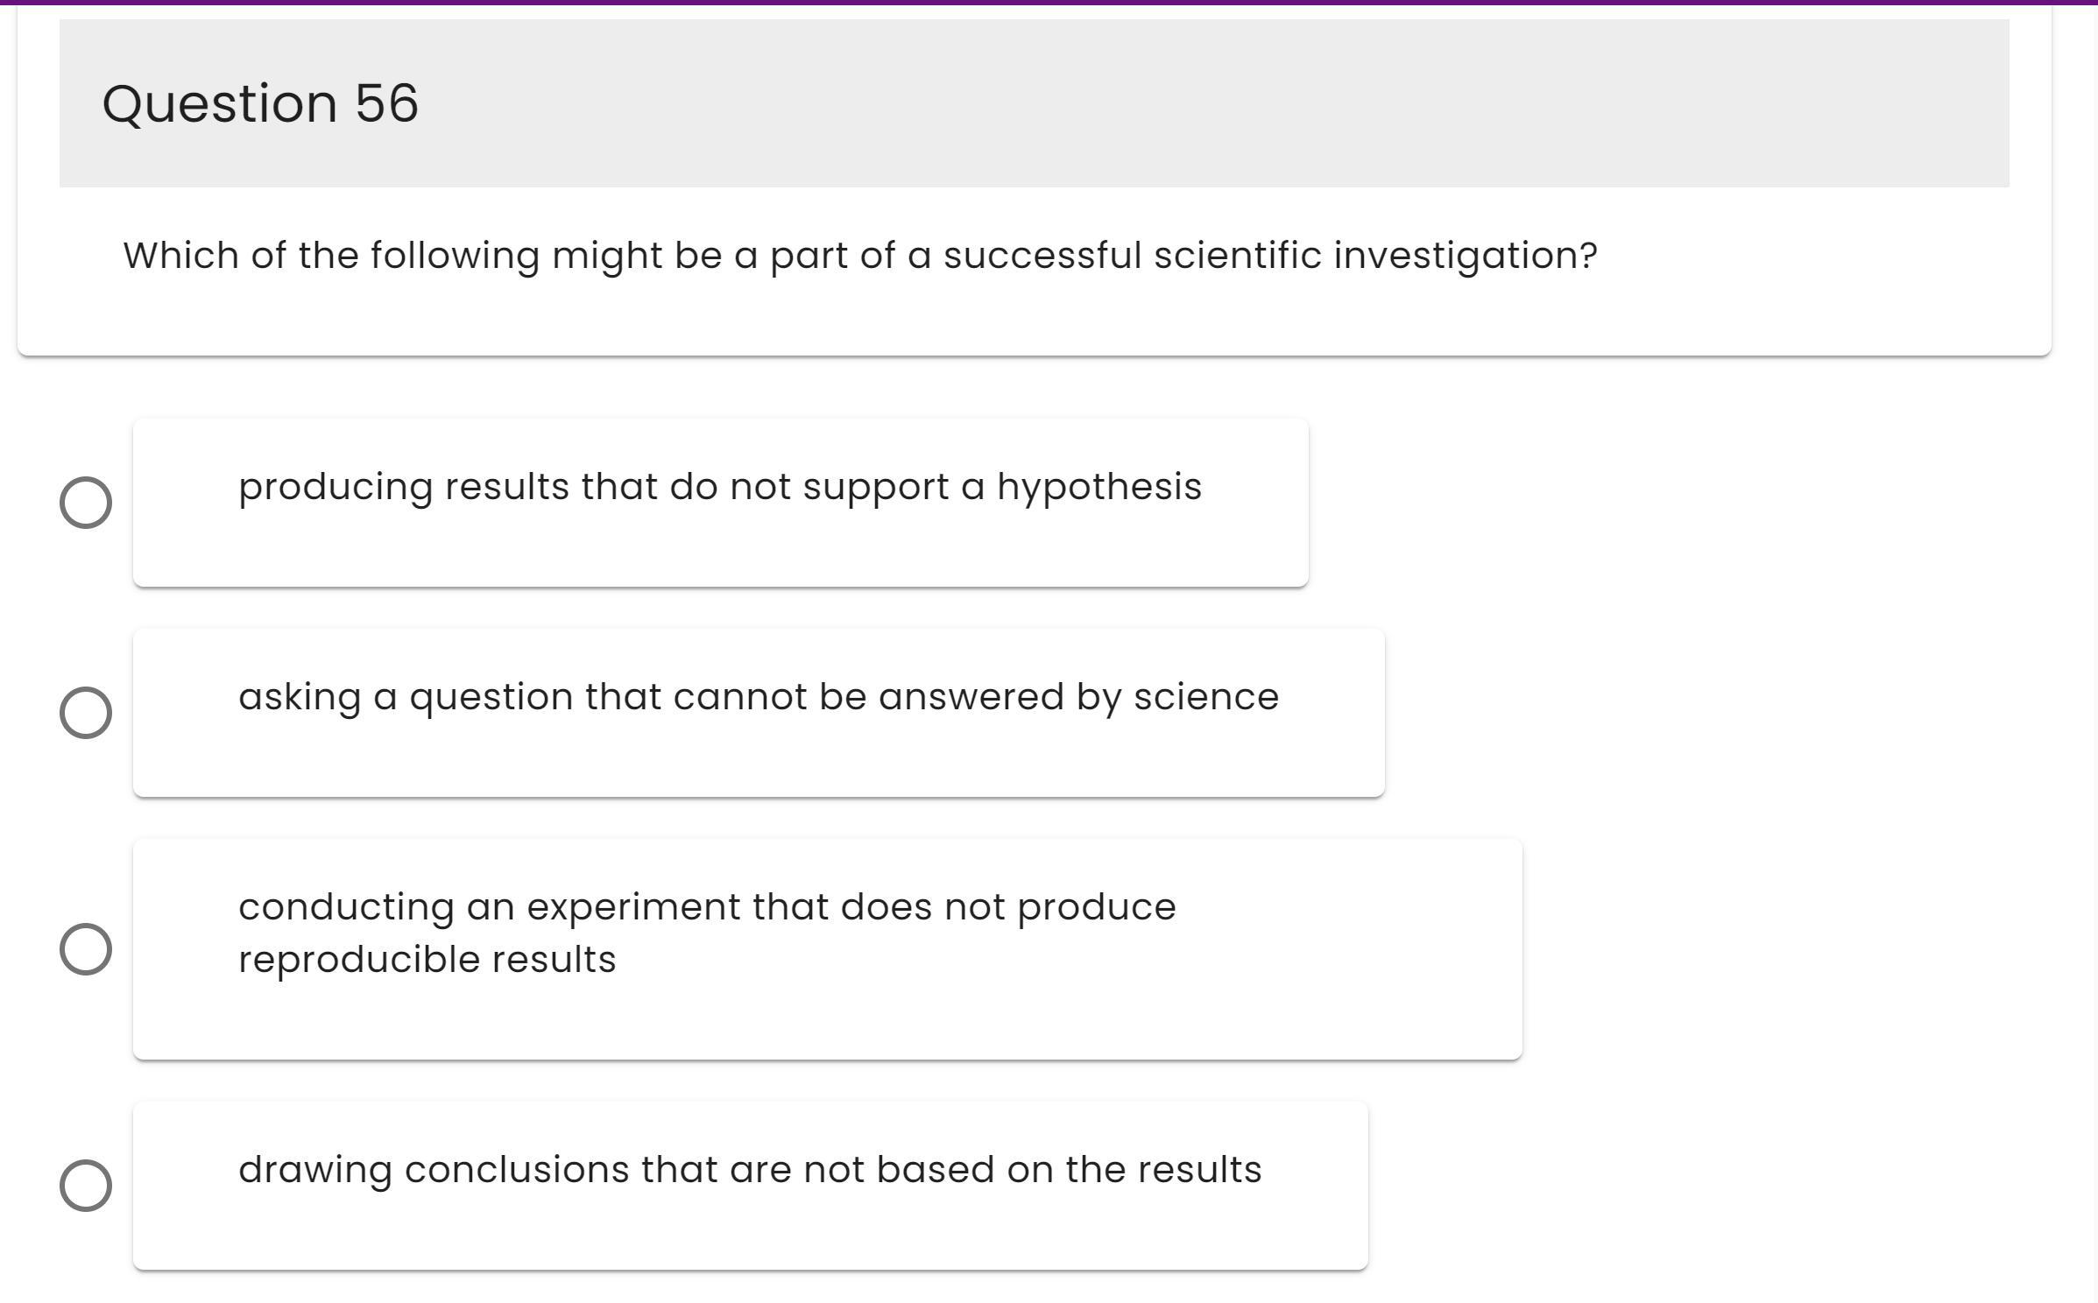This screenshot has height=1303, width=2098.
Task: Click the word 'Which' starting the question prompt
Action: pyautogui.click(x=180, y=256)
